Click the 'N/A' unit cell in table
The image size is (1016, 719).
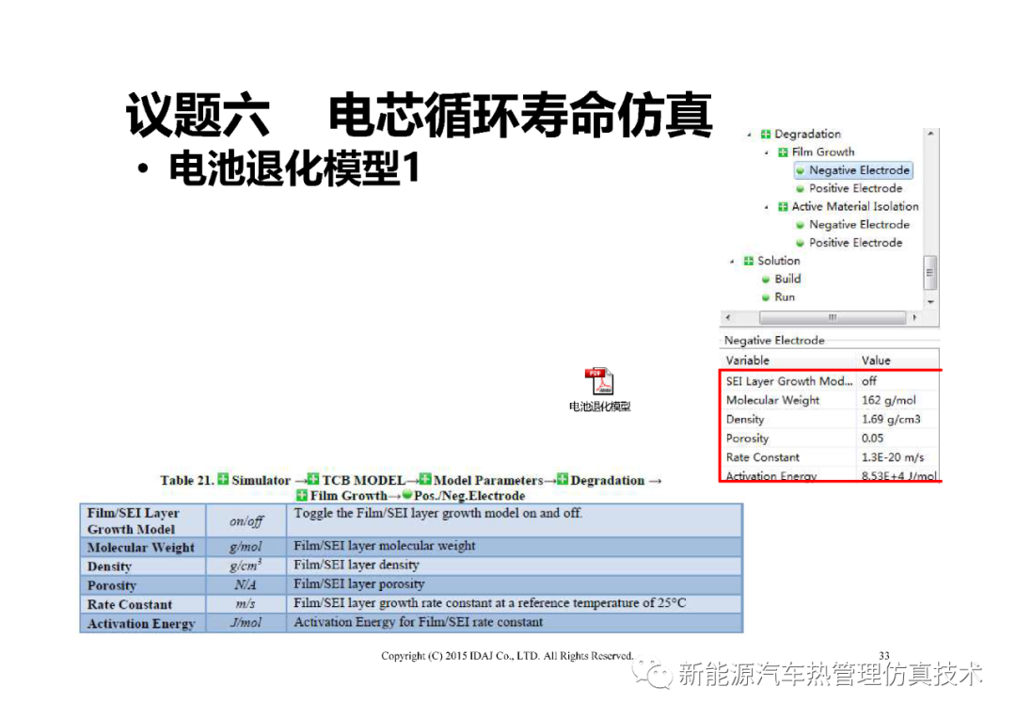(x=246, y=584)
